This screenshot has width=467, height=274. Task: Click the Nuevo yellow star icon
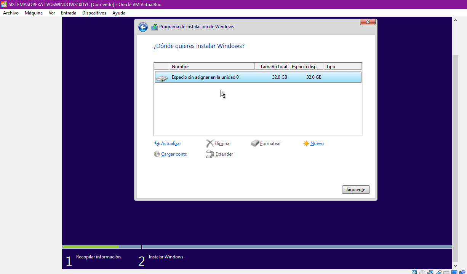click(306, 143)
